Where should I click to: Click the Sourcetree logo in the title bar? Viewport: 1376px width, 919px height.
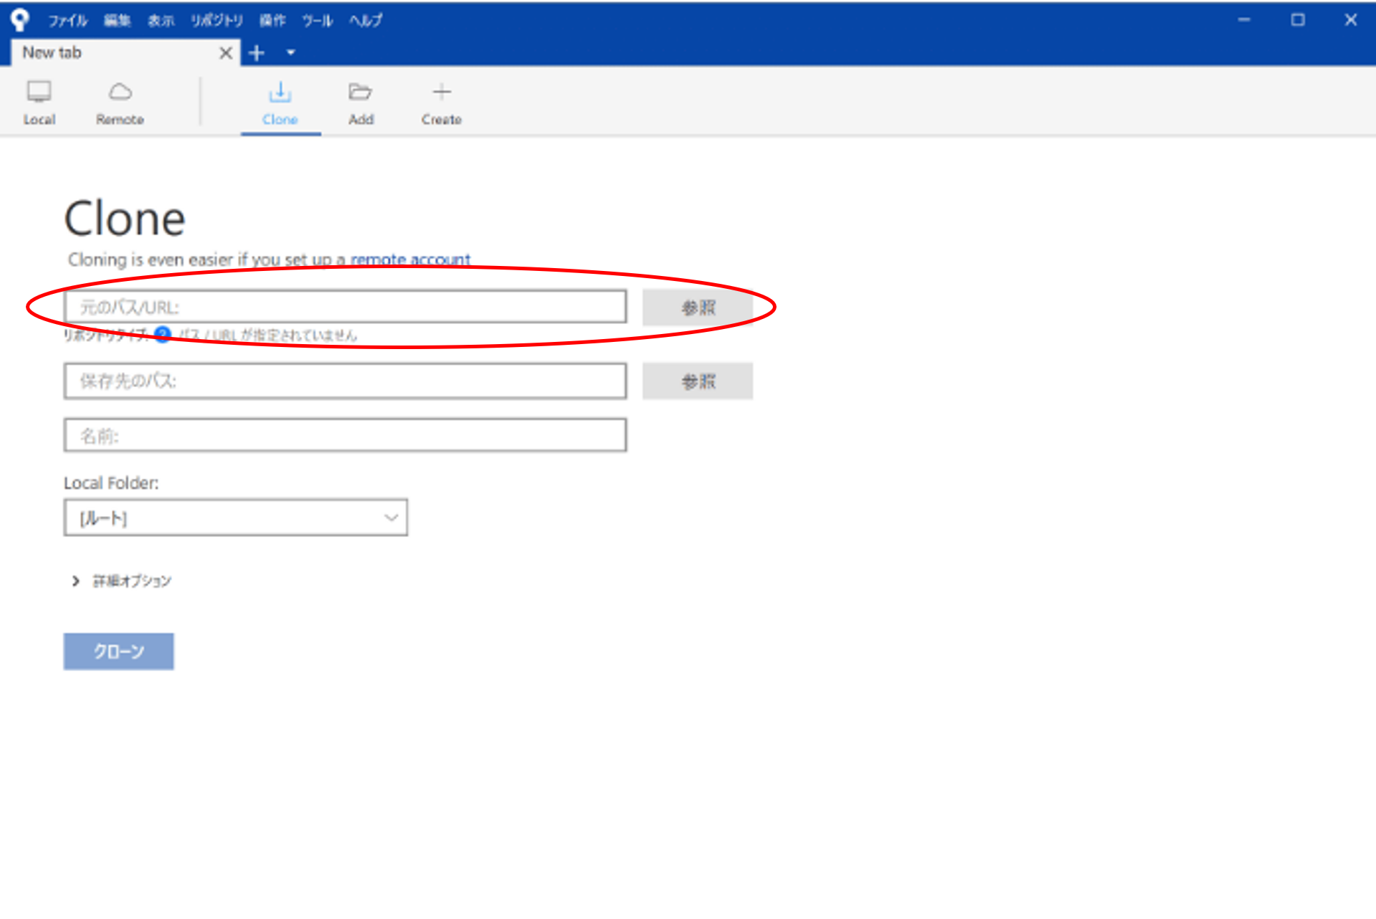[19, 19]
